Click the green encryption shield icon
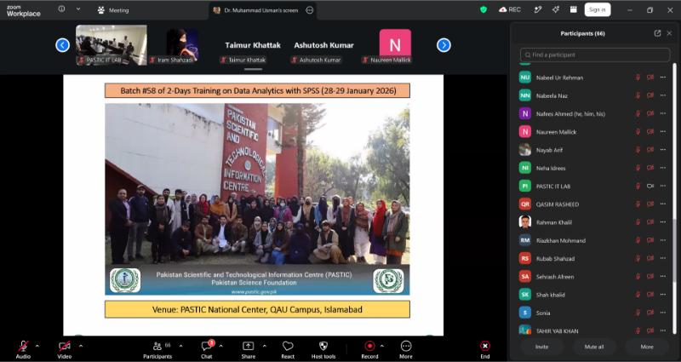681x362 pixels. pos(484,9)
